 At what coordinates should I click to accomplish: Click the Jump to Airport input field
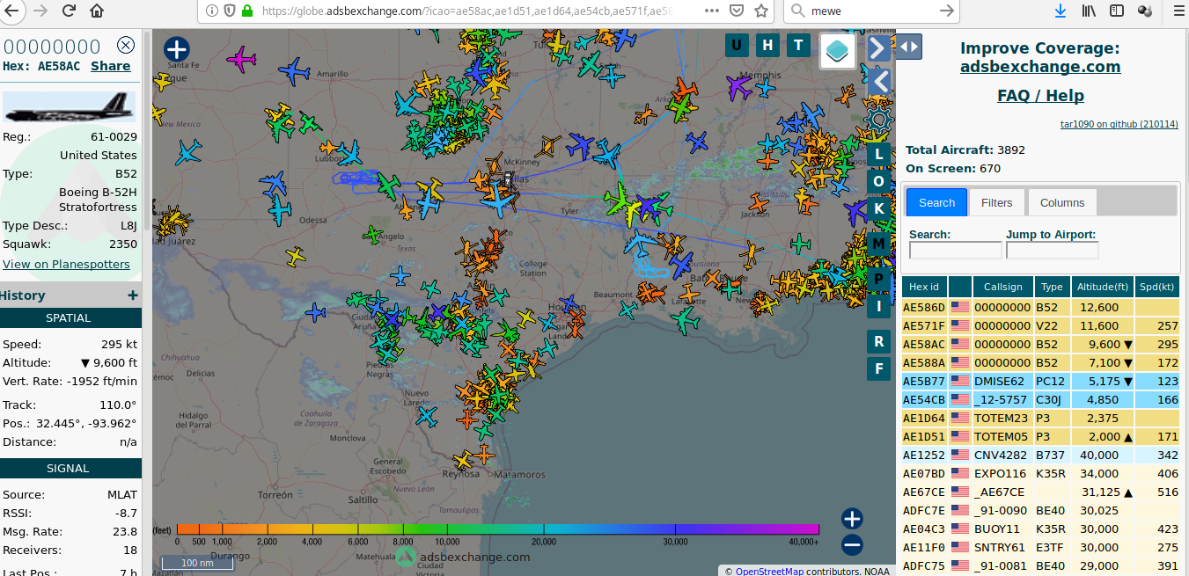[x=1052, y=251]
